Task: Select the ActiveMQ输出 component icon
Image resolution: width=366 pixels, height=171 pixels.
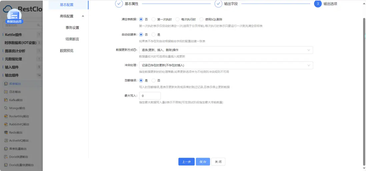Action: pos(6,140)
